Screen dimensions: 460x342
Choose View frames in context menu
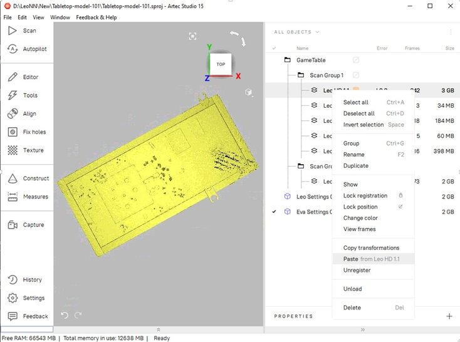(x=373, y=229)
